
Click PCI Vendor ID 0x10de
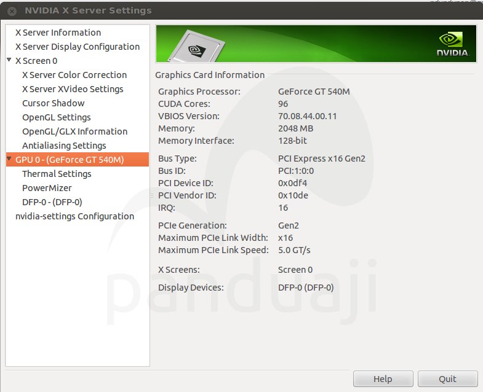[x=293, y=195]
